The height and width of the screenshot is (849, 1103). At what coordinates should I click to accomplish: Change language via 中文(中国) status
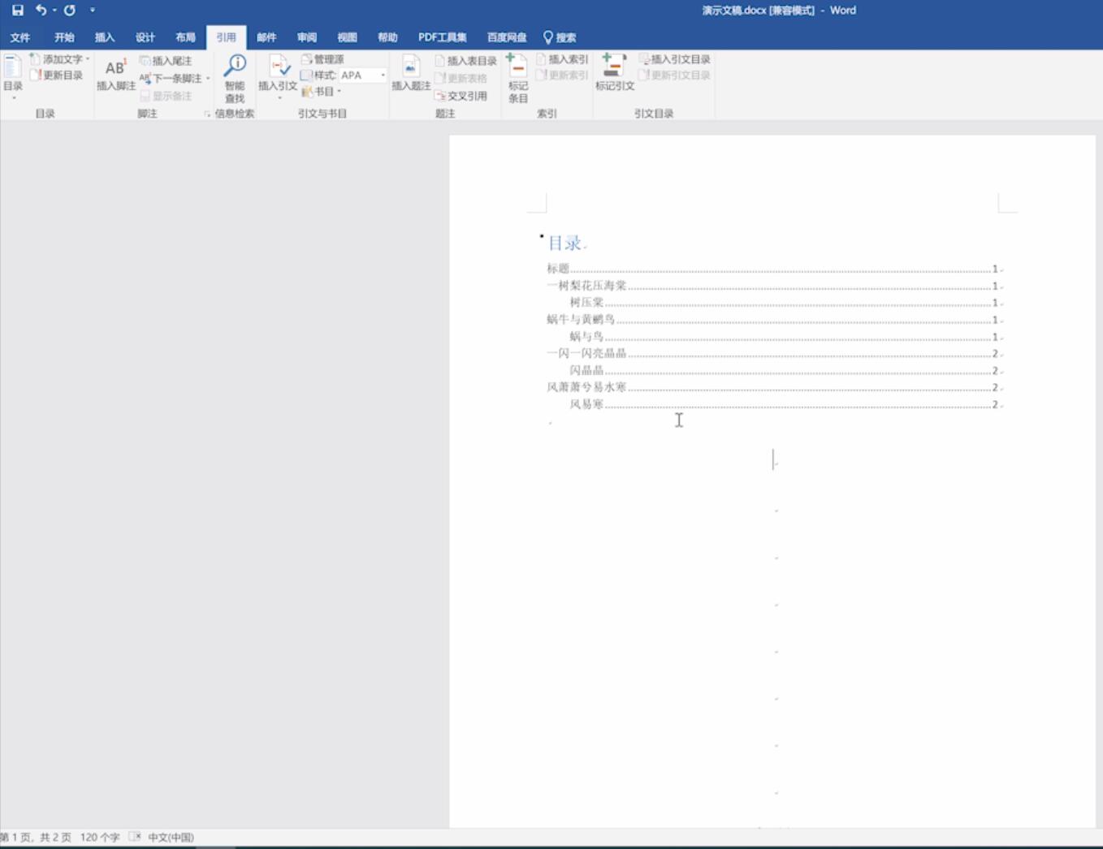point(171,838)
